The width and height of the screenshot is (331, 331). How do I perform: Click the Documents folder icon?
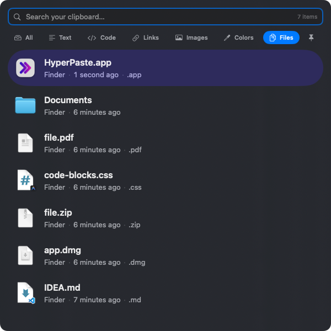coord(25,105)
